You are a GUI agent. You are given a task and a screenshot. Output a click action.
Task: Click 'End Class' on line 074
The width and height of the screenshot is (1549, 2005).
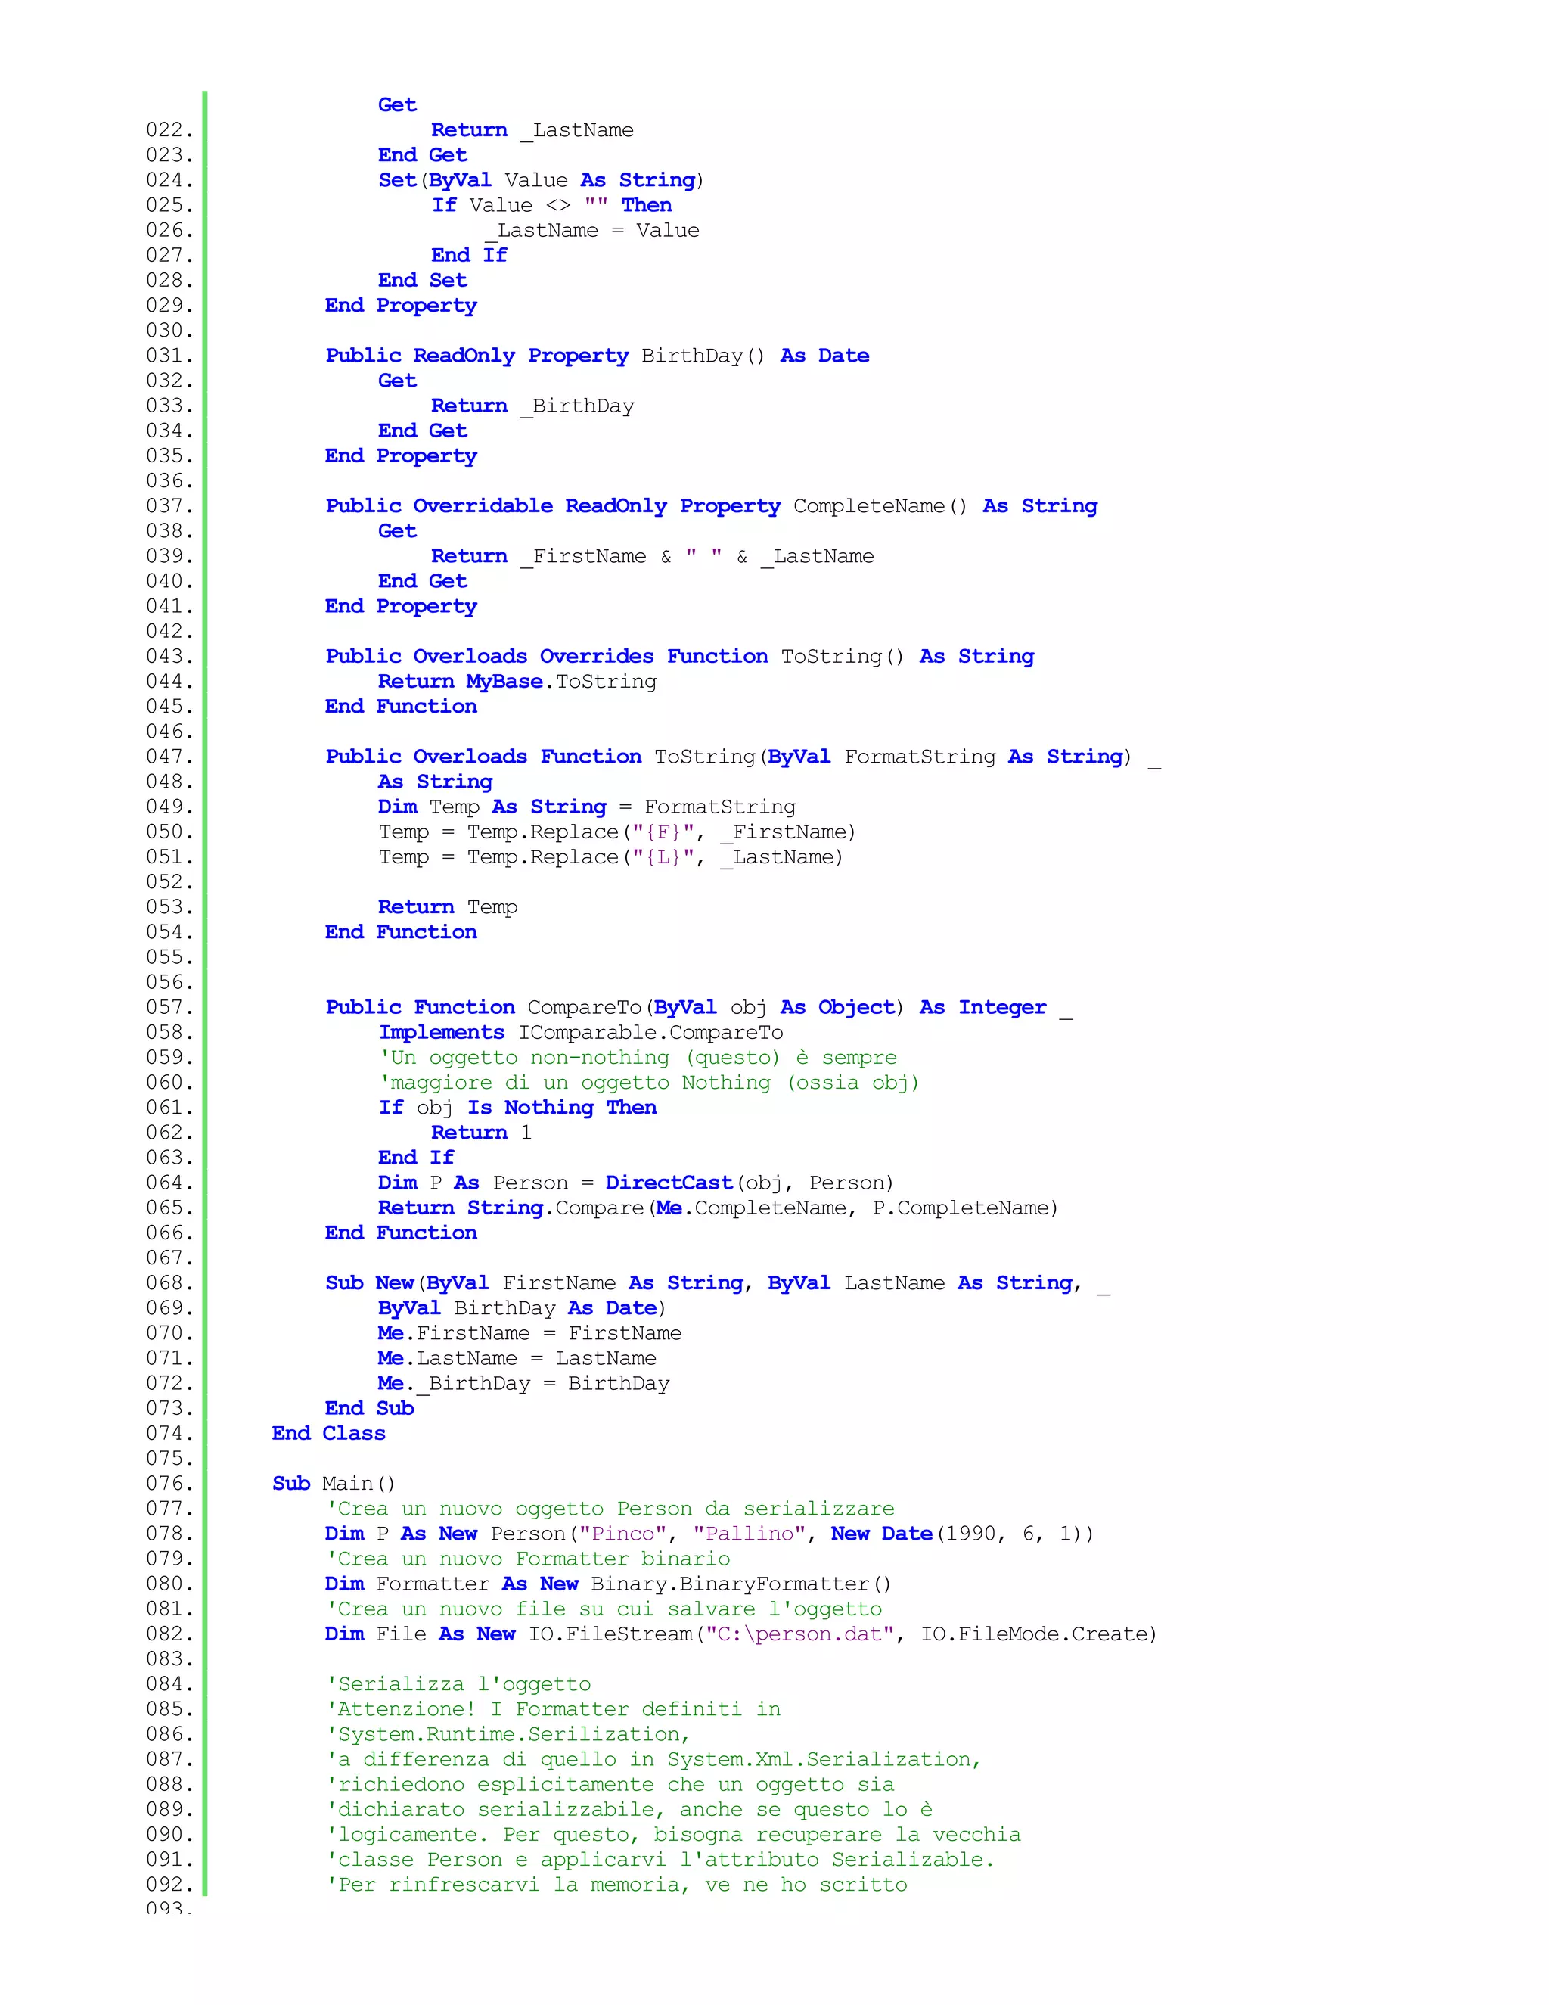tap(328, 1434)
